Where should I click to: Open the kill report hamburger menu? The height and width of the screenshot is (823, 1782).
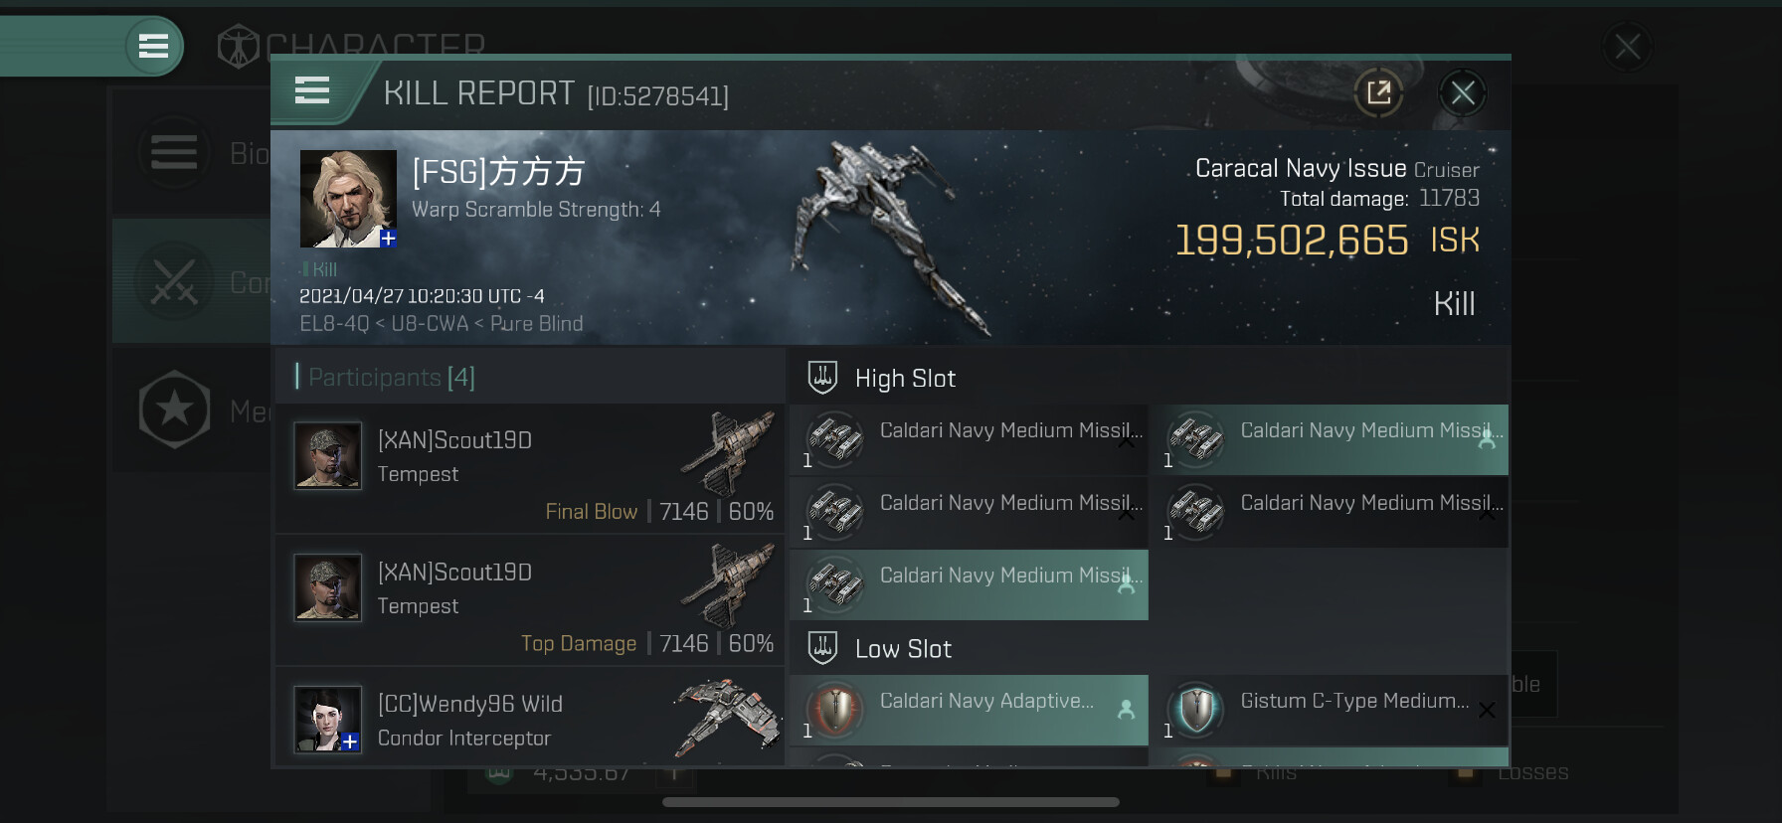coord(312,91)
